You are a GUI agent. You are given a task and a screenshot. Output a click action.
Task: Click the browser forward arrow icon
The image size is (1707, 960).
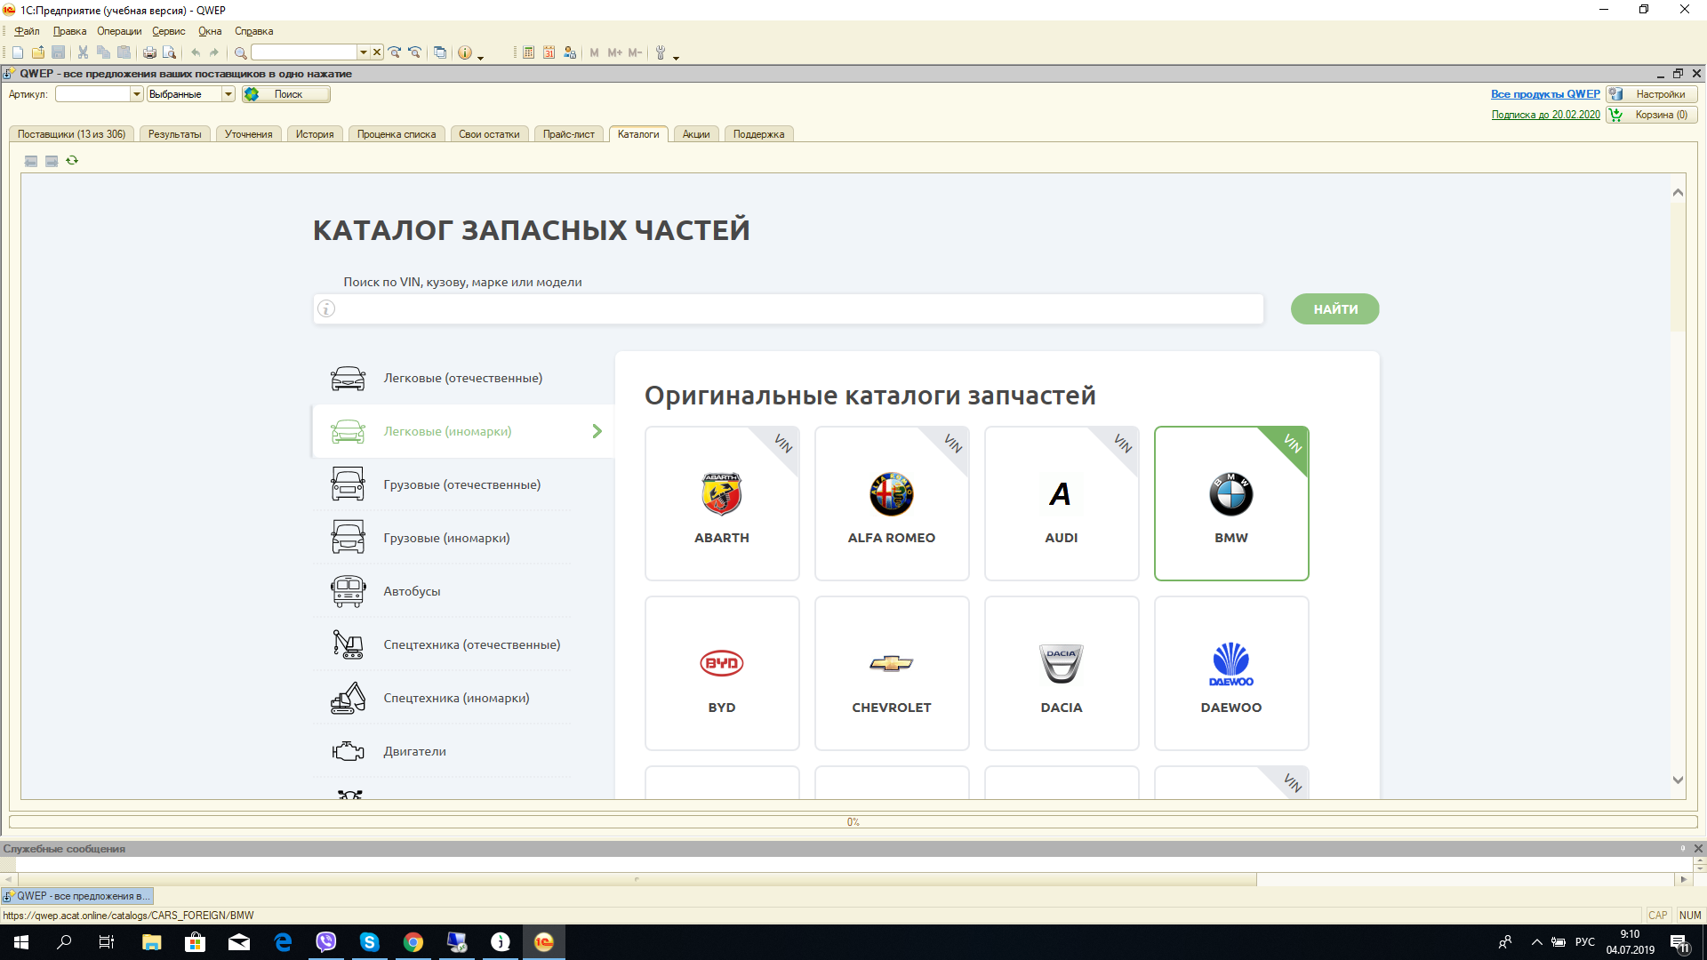click(x=52, y=161)
